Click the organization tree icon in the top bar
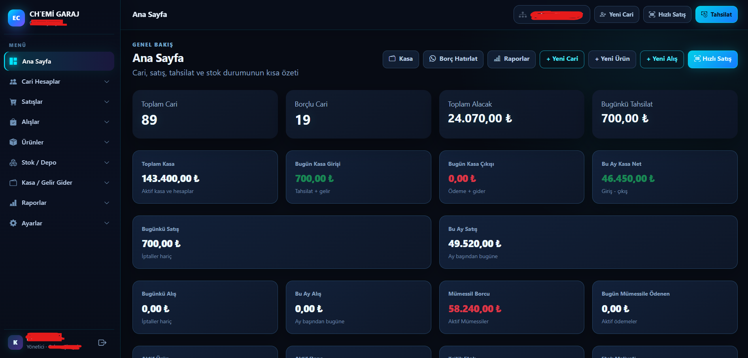The width and height of the screenshot is (748, 358). tap(523, 15)
